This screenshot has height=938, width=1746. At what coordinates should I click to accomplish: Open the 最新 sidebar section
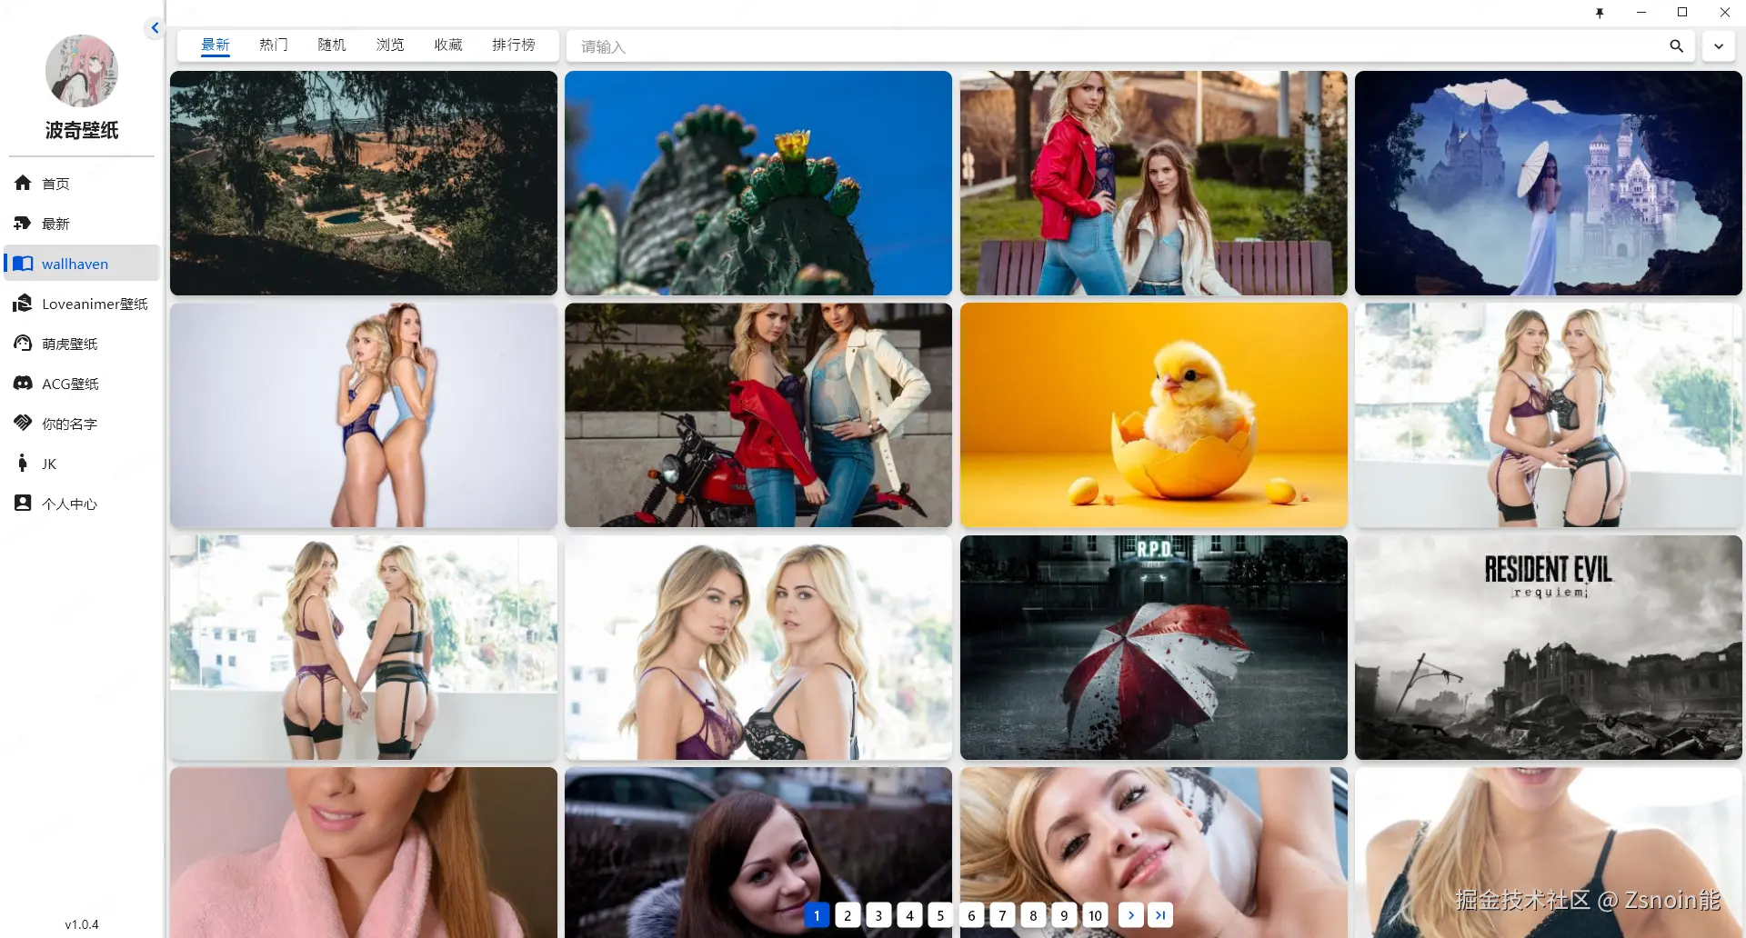click(82, 224)
